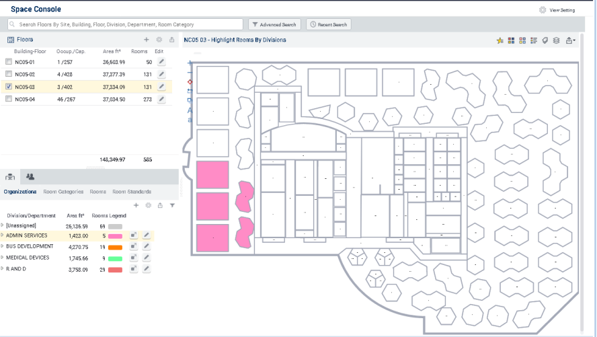Switch to the people icon panel tab

[x=30, y=177]
